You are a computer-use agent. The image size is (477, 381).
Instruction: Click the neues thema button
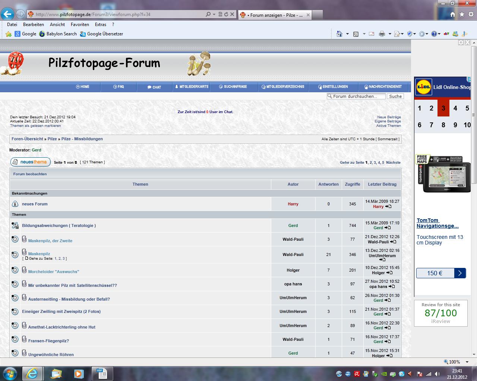[30, 162]
